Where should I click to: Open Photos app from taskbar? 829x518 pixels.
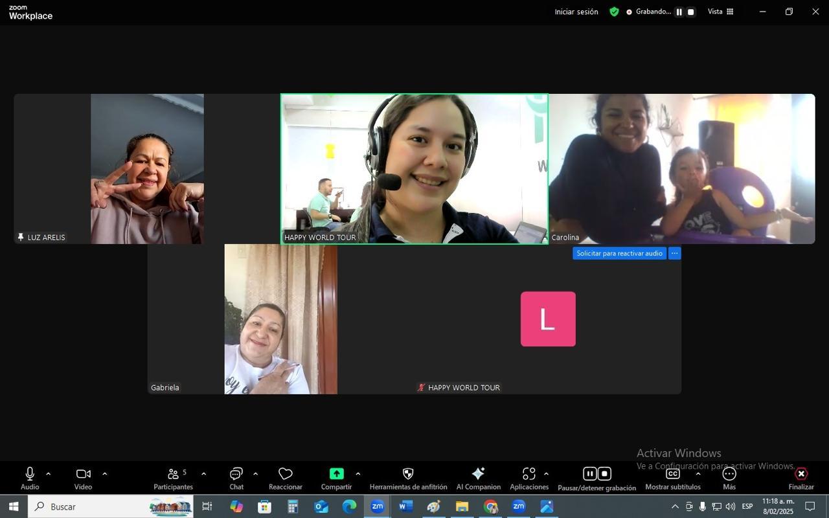(547, 506)
